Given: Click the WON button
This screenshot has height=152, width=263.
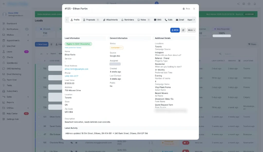Looking at the screenshot, I should pyautogui.click(x=175, y=30).
